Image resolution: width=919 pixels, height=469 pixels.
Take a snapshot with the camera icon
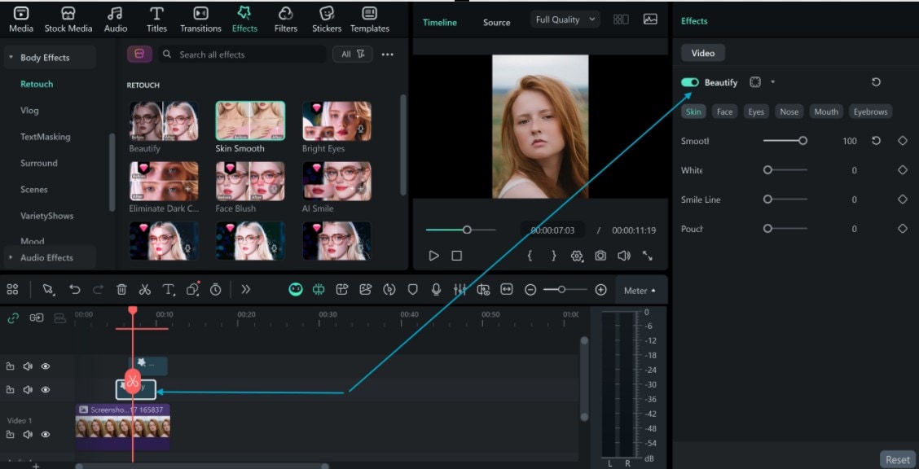pos(600,256)
